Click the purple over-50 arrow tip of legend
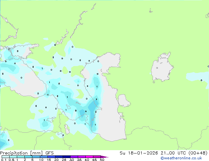The width and height of the screenshot is (209, 161). tap(104, 157)
